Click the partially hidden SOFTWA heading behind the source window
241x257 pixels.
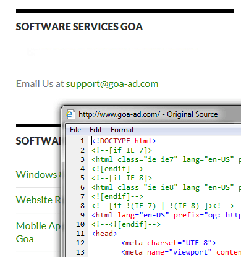[38, 141]
